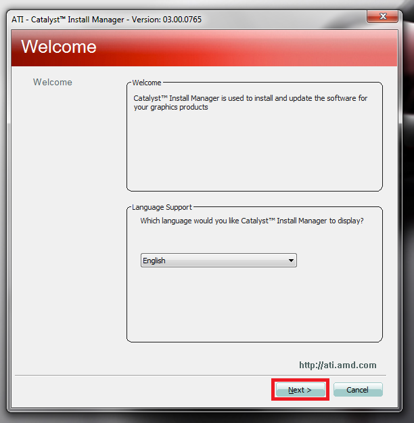Click the http://ati.amd.com link text

(x=338, y=365)
